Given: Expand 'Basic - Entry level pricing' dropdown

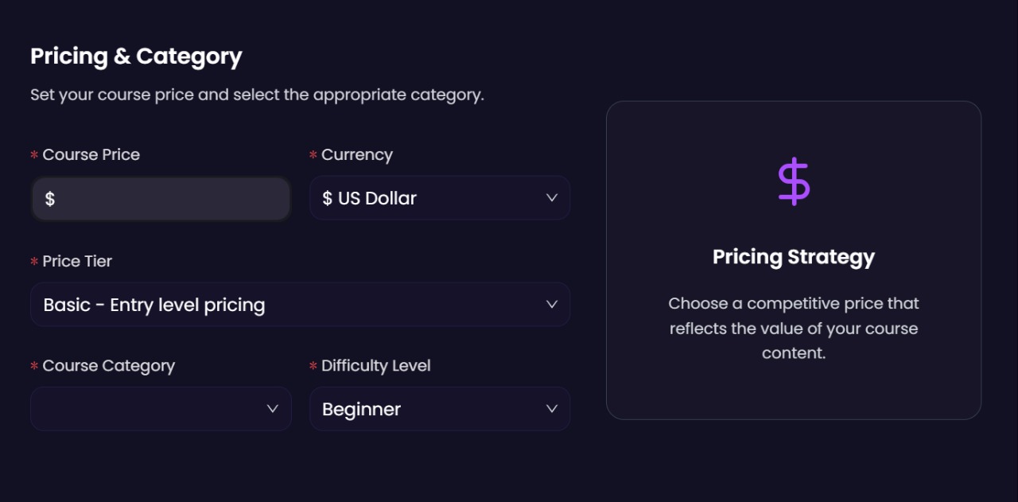Looking at the screenshot, I should click(286, 305).
